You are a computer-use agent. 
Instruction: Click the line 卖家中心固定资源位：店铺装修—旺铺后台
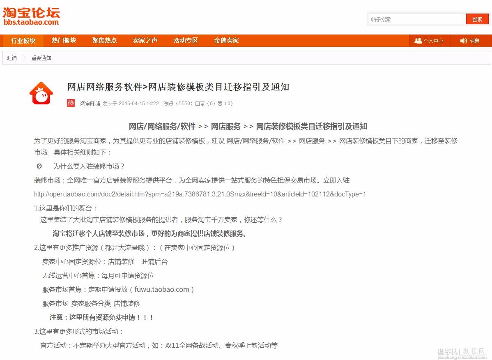pyautogui.click(x=105, y=262)
